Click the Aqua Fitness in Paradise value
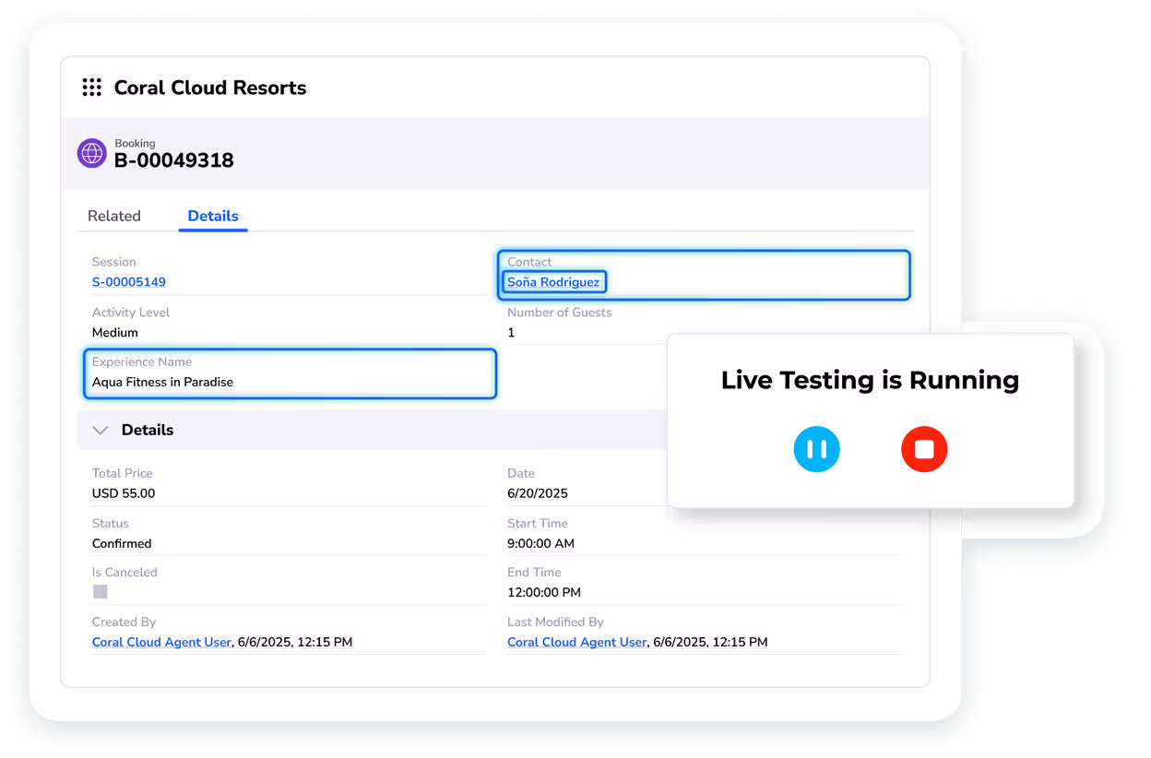 point(162,382)
